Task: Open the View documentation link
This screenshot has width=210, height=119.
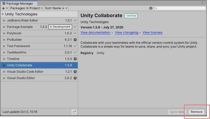Action: click(x=95, y=33)
